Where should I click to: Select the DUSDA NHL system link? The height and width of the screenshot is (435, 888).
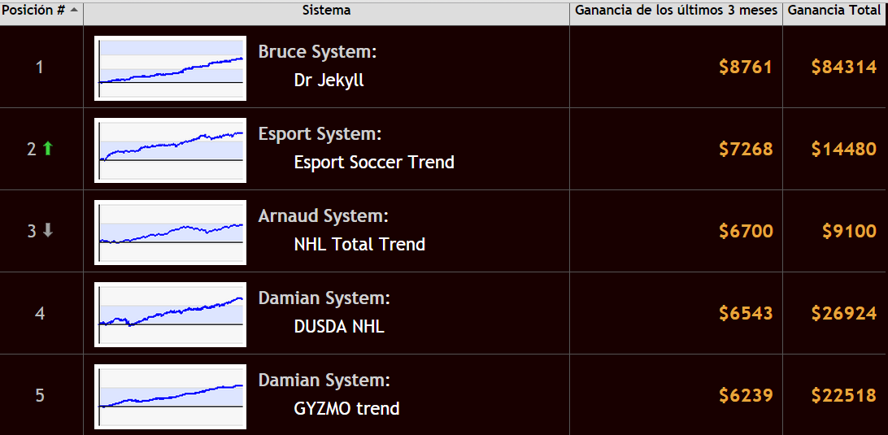point(339,327)
